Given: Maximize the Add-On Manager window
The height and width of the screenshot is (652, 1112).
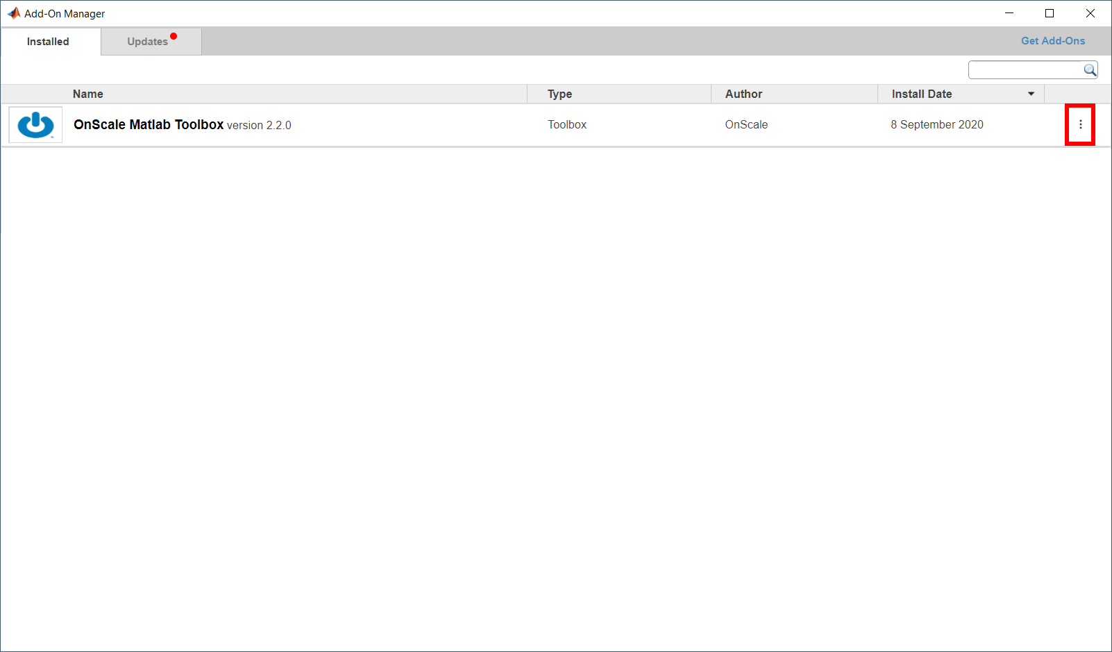Looking at the screenshot, I should pyautogui.click(x=1050, y=13).
